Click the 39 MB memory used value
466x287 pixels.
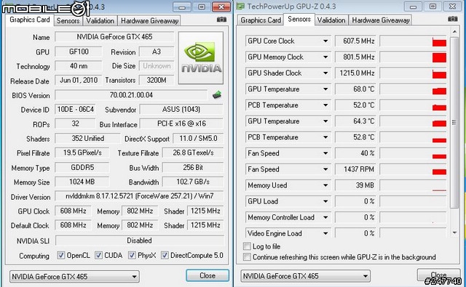[355, 185]
